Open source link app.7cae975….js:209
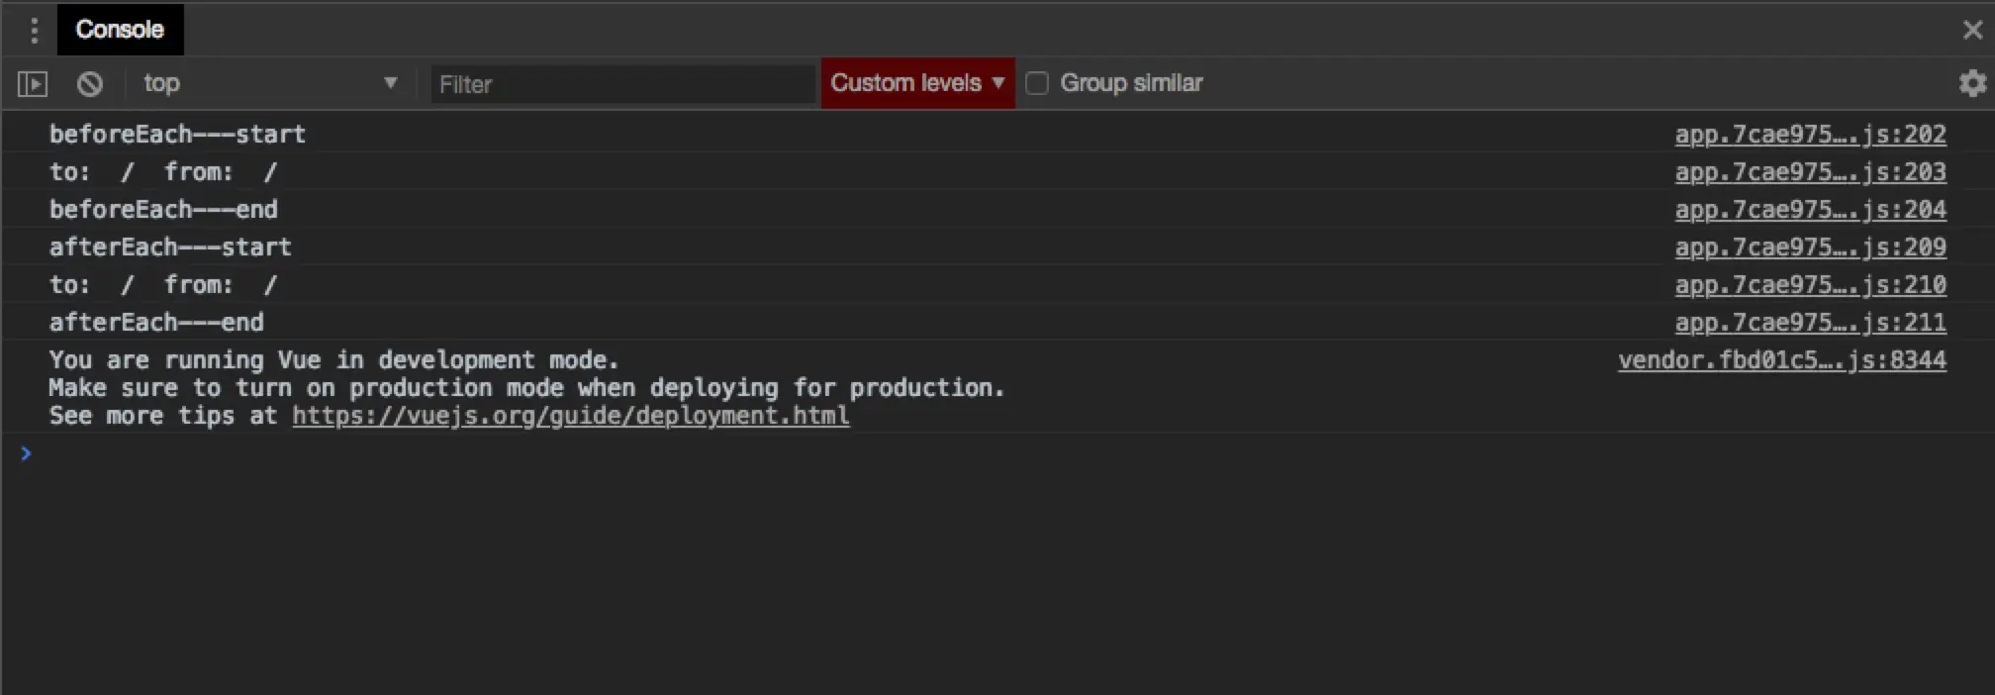The image size is (1995, 695). point(1810,248)
